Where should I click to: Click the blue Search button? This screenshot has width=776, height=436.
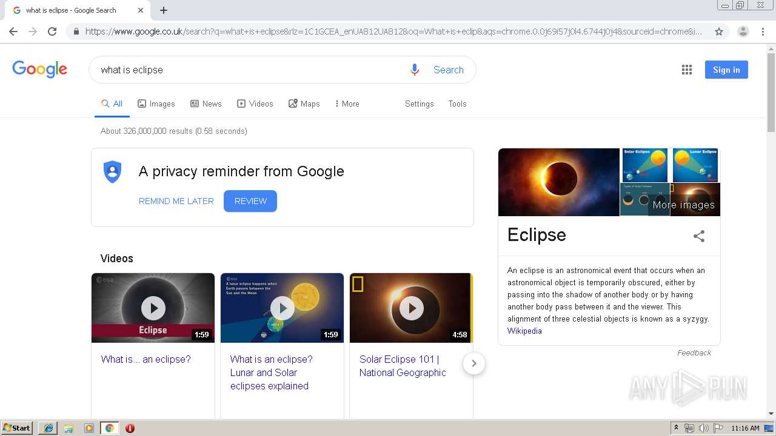449,70
